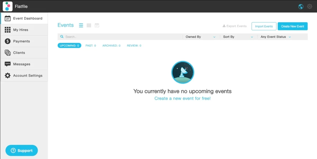The image size is (317, 159).
Task: Switch to column view of events
Action: point(89,25)
